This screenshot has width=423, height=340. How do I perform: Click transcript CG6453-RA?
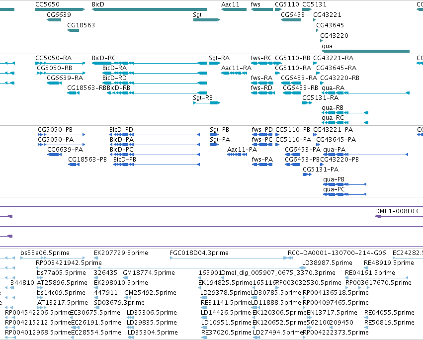coord(291,83)
